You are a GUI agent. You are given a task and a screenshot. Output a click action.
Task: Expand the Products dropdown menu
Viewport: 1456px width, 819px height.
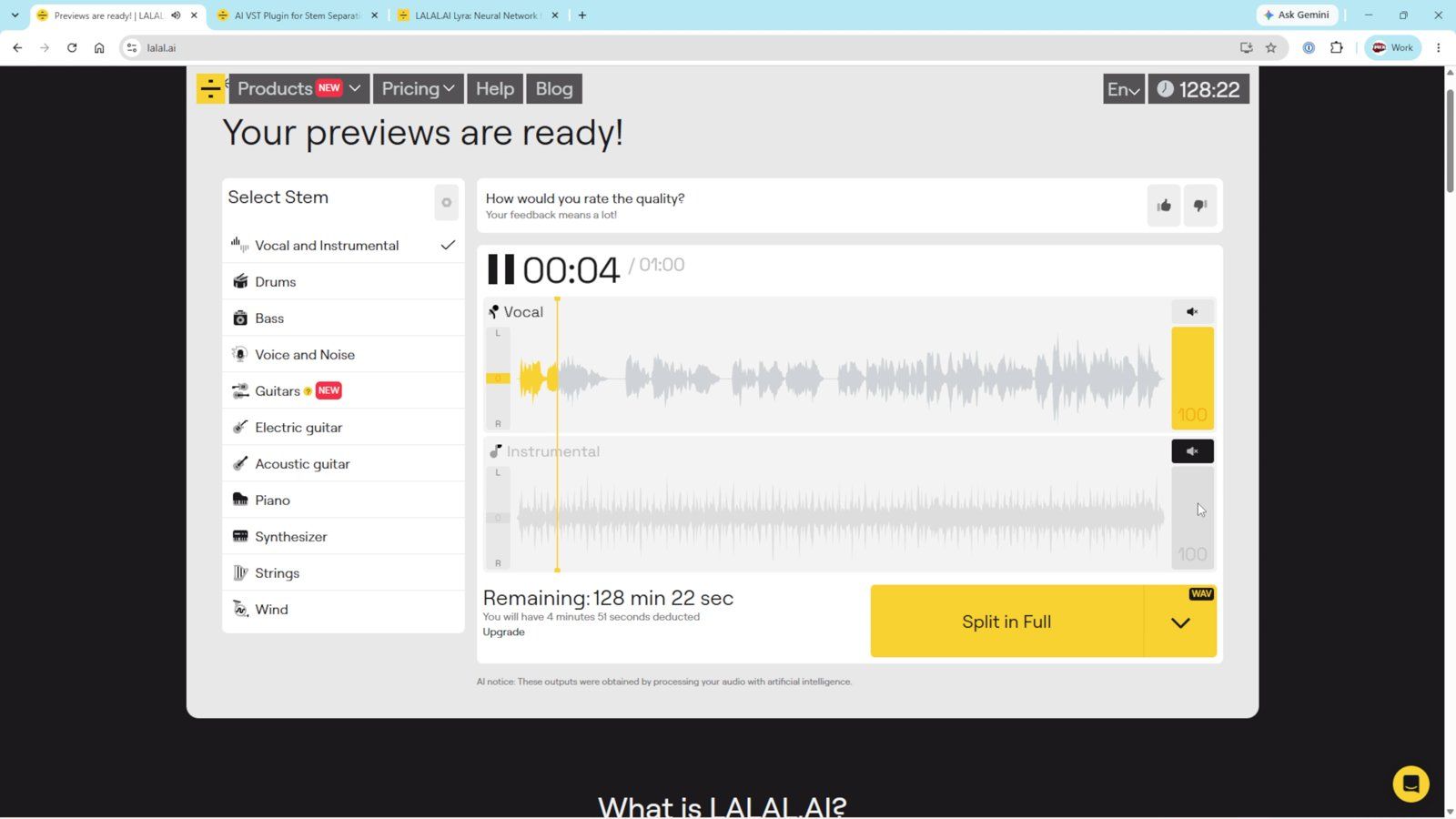click(298, 88)
